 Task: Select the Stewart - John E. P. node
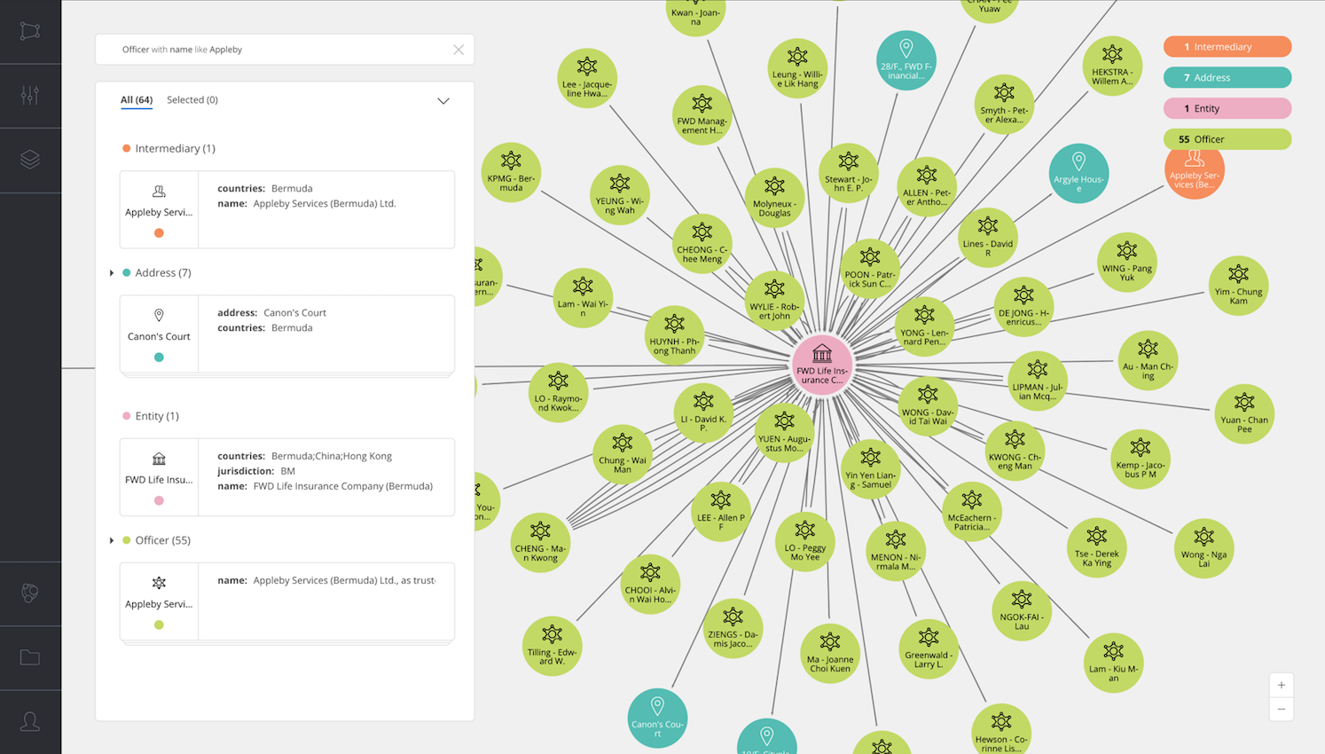tap(849, 173)
